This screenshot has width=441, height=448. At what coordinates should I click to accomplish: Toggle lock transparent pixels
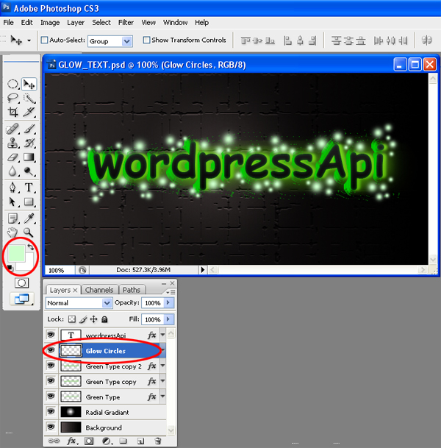72,319
